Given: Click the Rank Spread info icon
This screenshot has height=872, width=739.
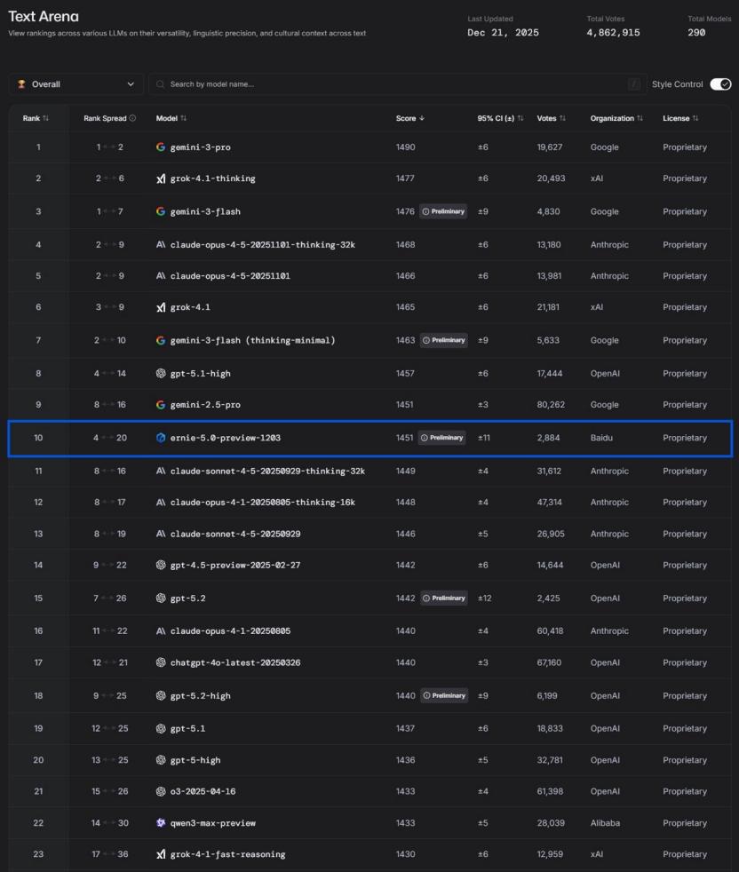Looking at the screenshot, I should (132, 118).
